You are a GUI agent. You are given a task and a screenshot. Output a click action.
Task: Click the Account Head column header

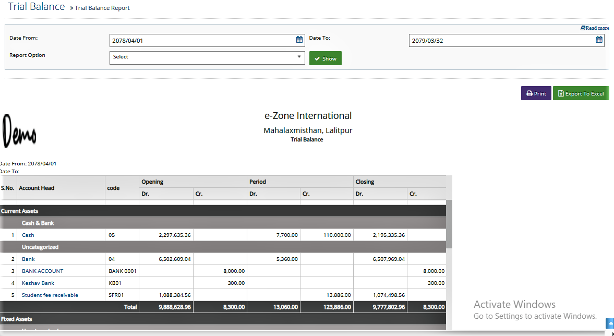click(61, 188)
